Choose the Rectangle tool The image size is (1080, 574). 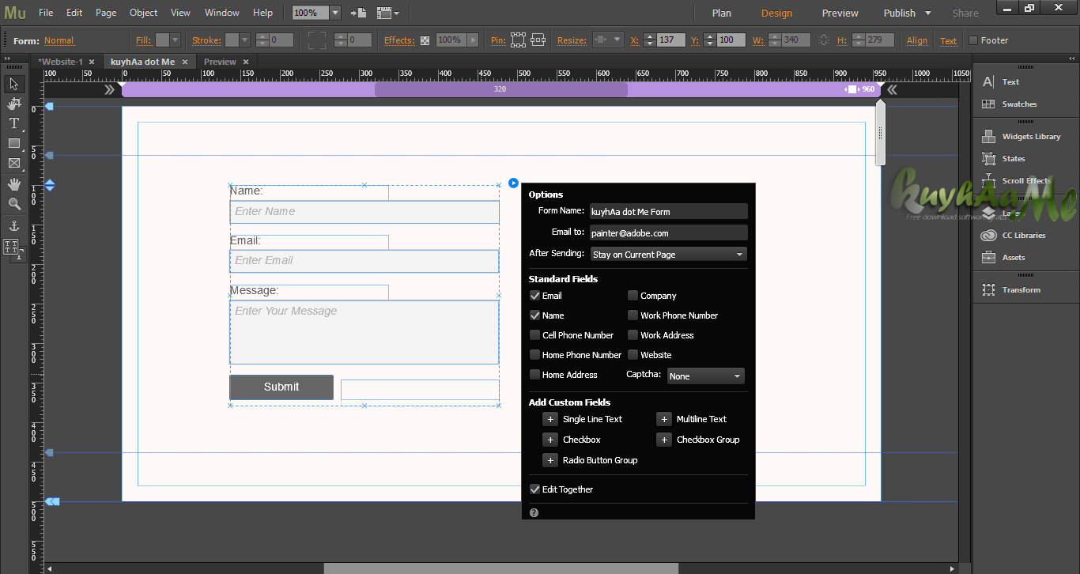(x=13, y=143)
